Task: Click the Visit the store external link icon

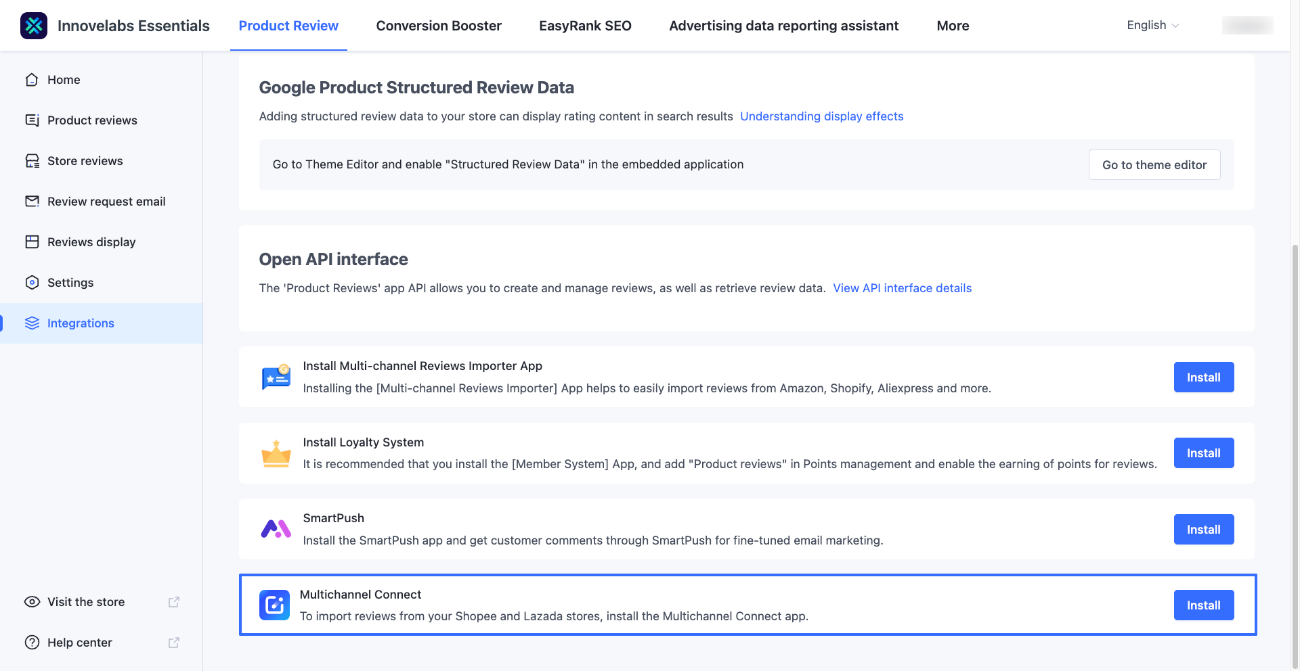Action: tap(174, 601)
